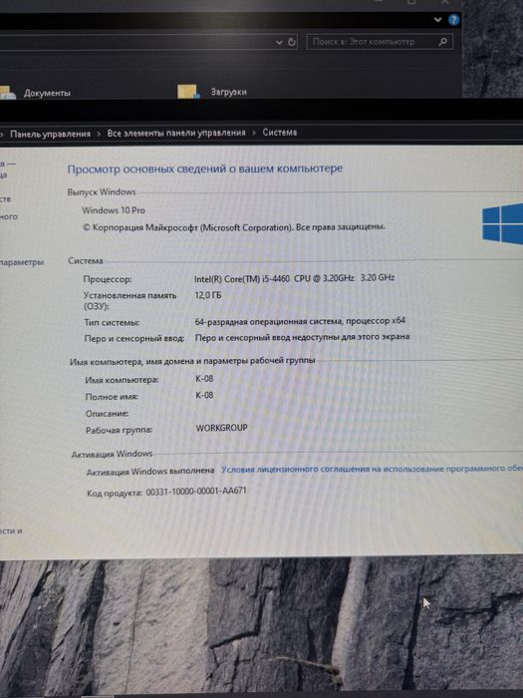Expand the Explorer ribbon chevron

click(437, 20)
